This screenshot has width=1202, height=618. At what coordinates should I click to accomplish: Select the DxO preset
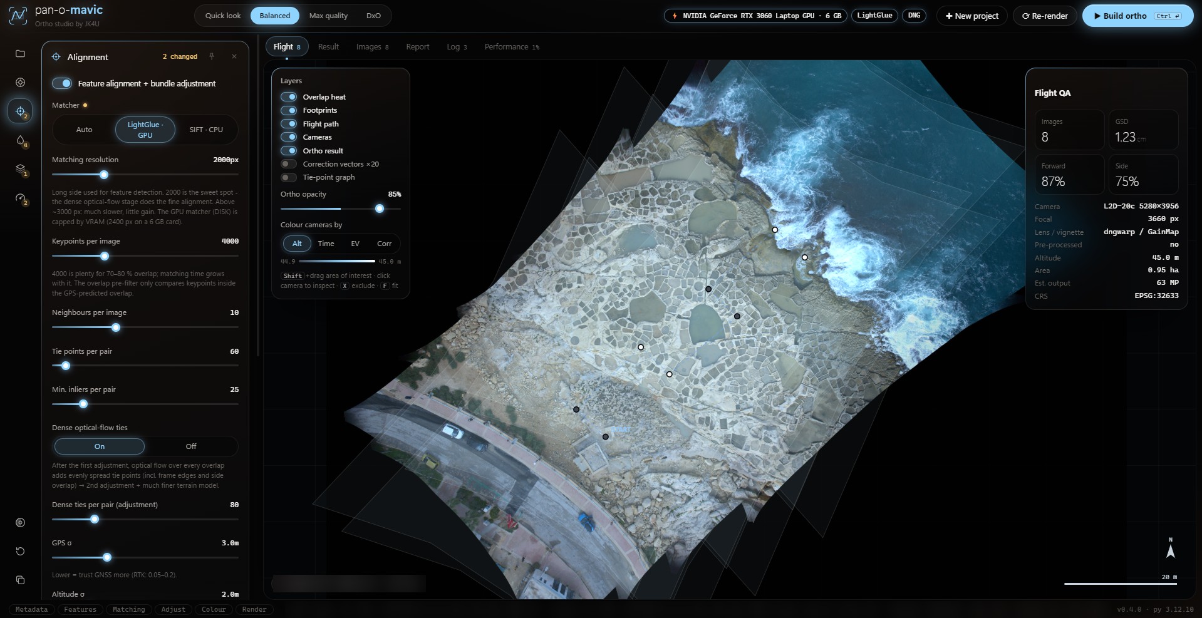[373, 16]
